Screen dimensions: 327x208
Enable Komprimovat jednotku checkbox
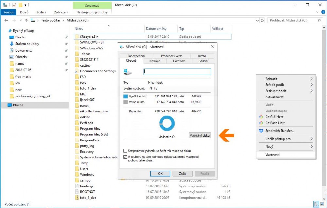point(125,151)
